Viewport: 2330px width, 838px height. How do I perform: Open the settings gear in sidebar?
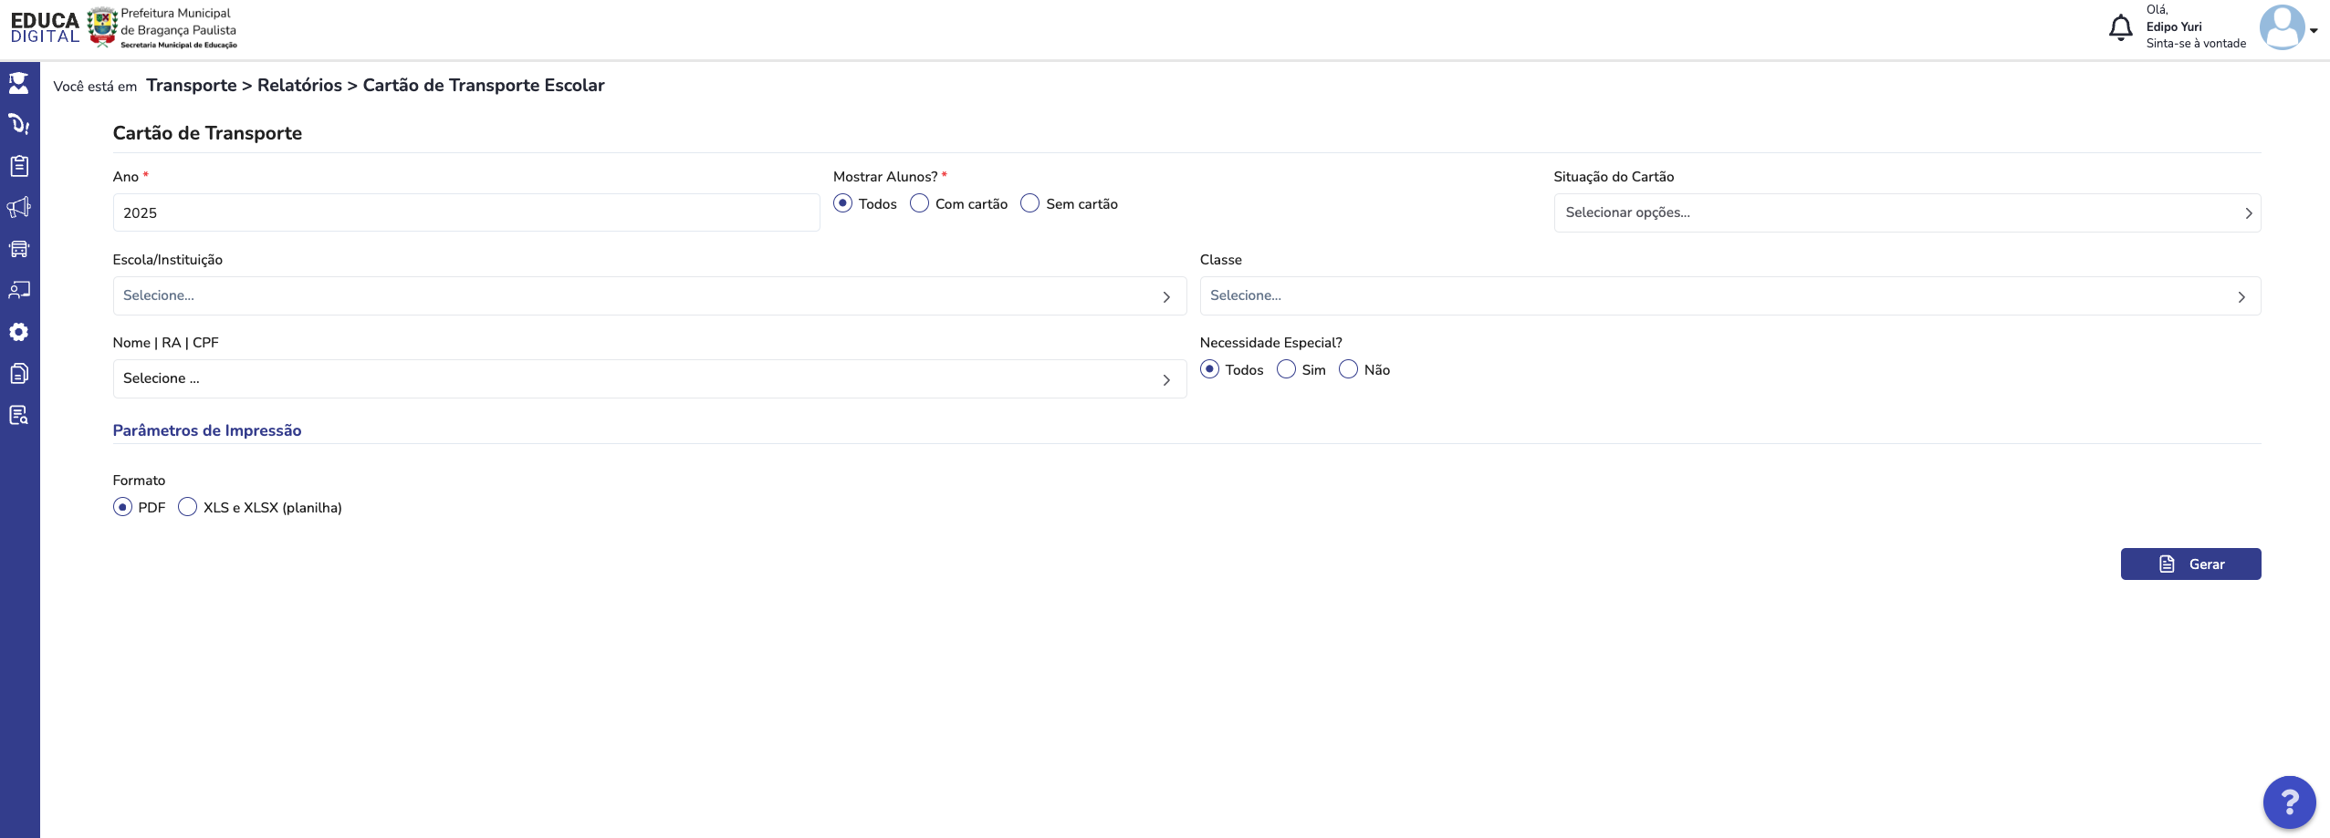click(x=19, y=332)
